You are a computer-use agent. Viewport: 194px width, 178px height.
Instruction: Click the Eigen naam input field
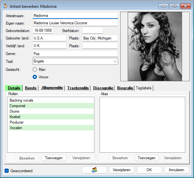[x=75, y=23]
